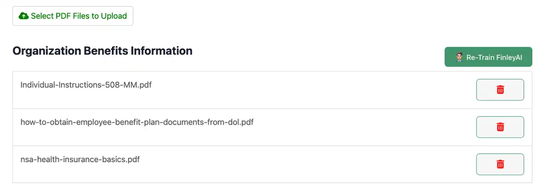
Task: Click trash icon beside how-to-obtain-employee-benefit-plan-documents-from-dol.pdf
Action: point(500,127)
